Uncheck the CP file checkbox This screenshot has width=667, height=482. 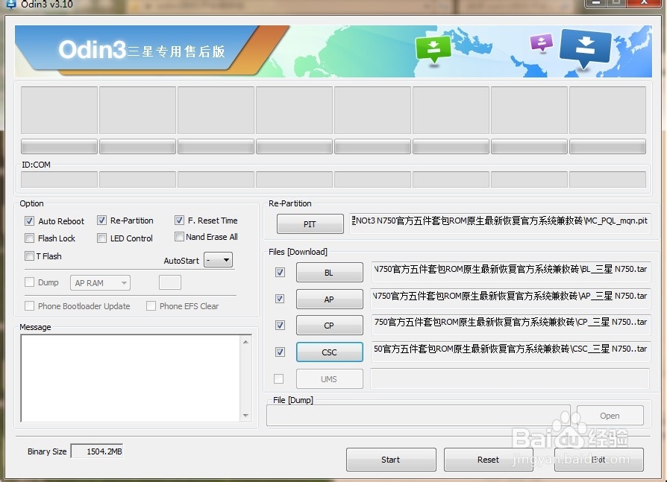[x=280, y=326]
